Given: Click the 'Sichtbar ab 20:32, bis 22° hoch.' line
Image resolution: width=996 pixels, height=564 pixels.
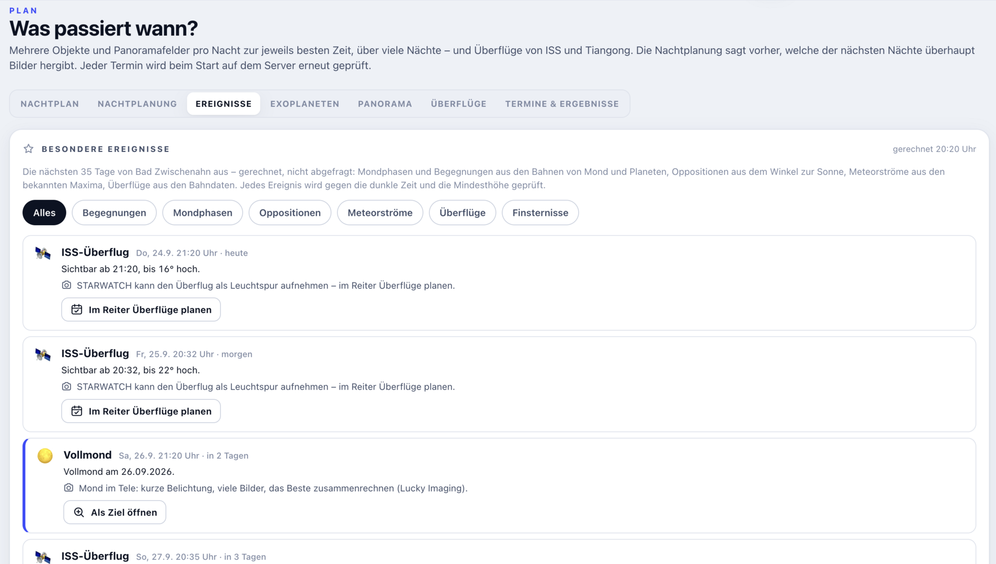Looking at the screenshot, I should click(131, 370).
